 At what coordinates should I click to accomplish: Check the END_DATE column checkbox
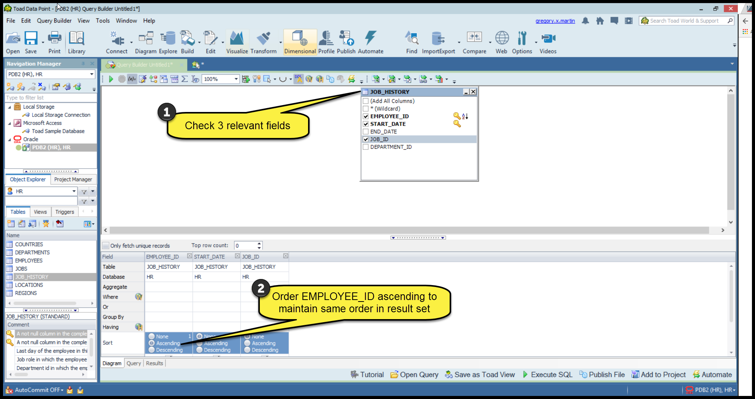(366, 131)
